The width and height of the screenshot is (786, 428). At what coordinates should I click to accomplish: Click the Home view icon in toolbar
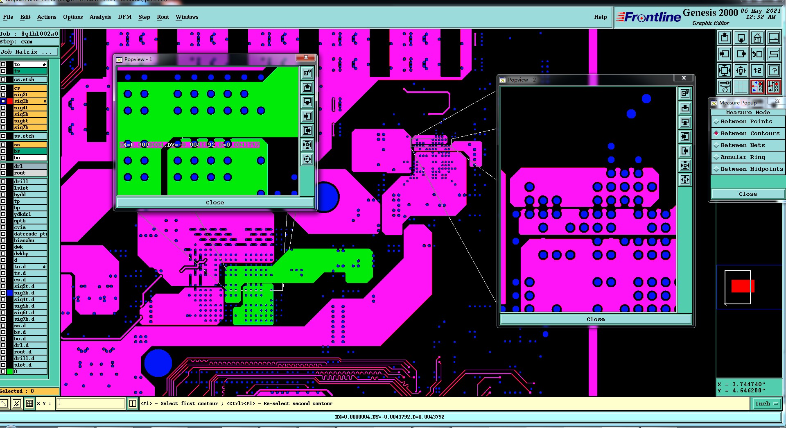tap(757, 38)
